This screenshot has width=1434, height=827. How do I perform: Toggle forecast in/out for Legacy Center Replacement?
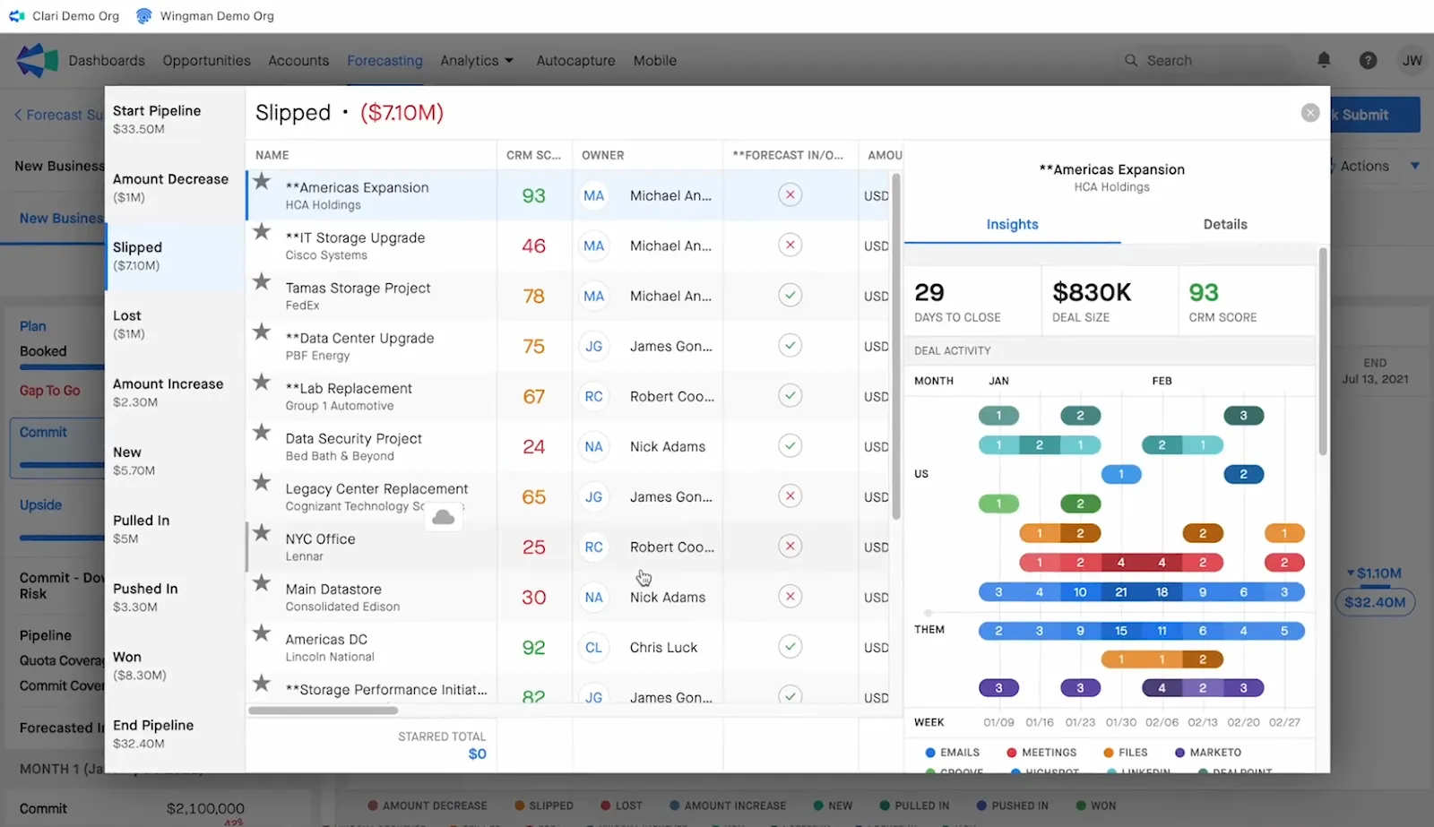790,495
